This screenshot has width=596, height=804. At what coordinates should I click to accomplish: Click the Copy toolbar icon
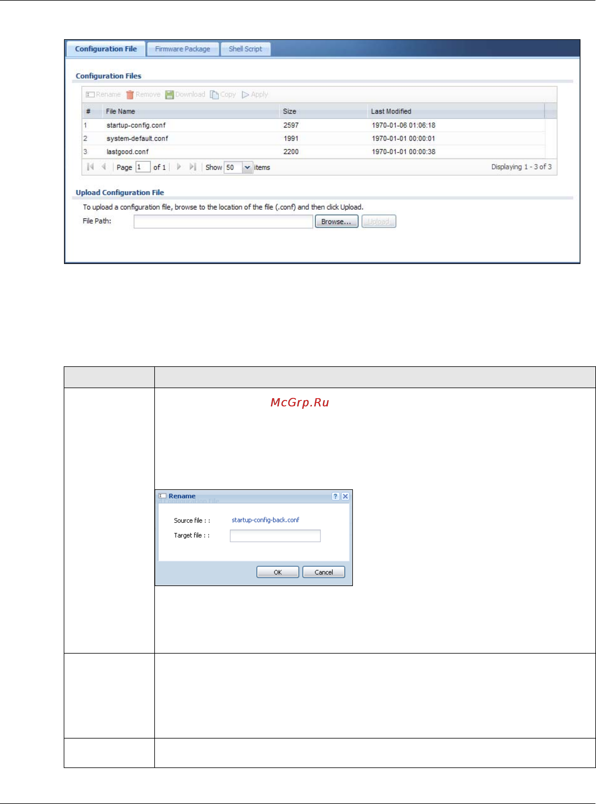pyautogui.click(x=214, y=94)
